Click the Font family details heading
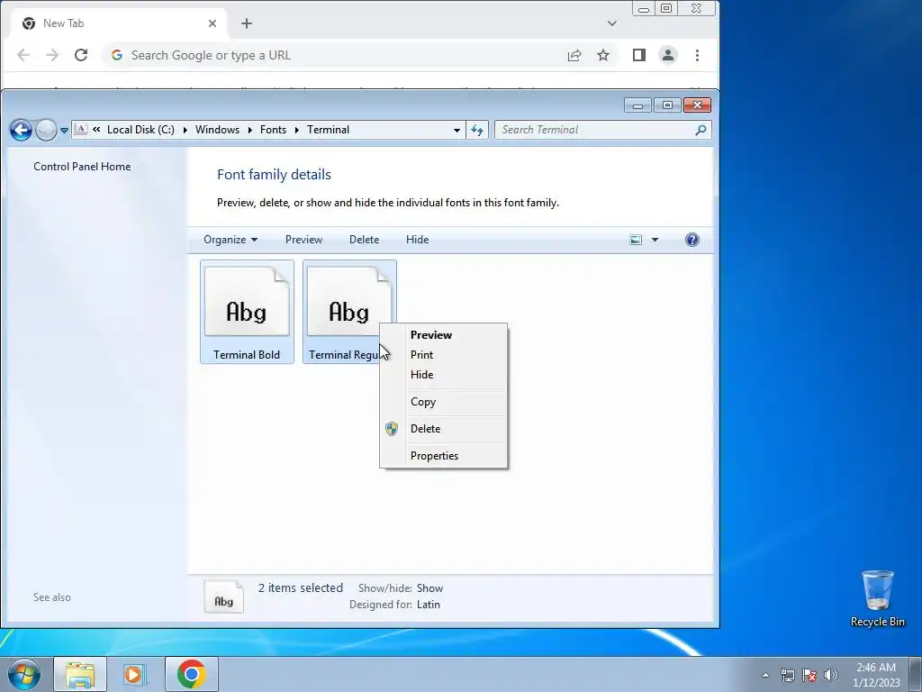 coord(274,175)
